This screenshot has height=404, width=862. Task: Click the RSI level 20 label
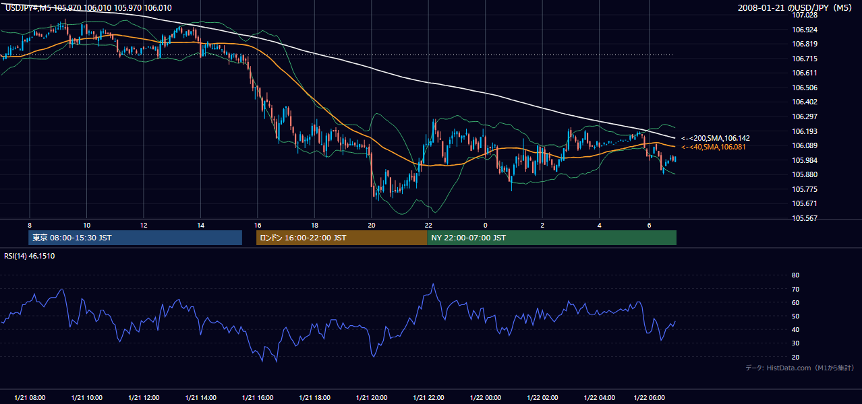pyautogui.click(x=795, y=357)
